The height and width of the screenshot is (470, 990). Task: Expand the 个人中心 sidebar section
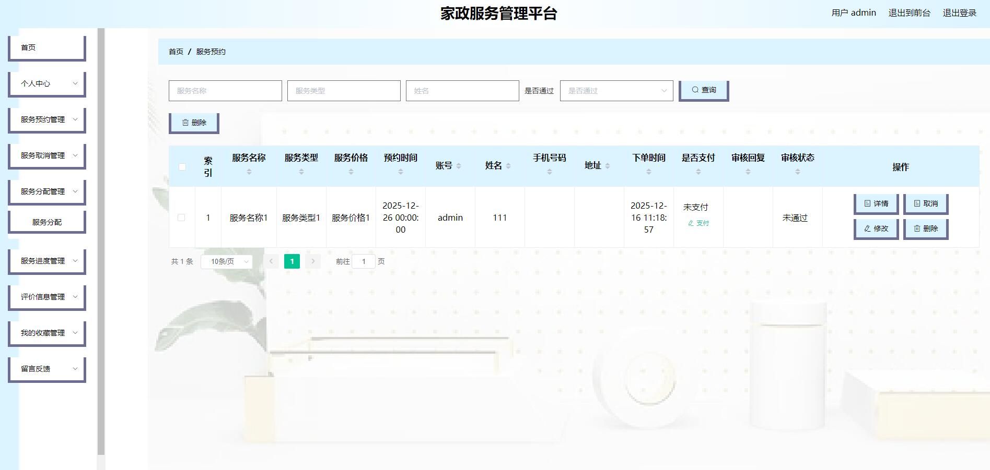[x=46, y=83]
